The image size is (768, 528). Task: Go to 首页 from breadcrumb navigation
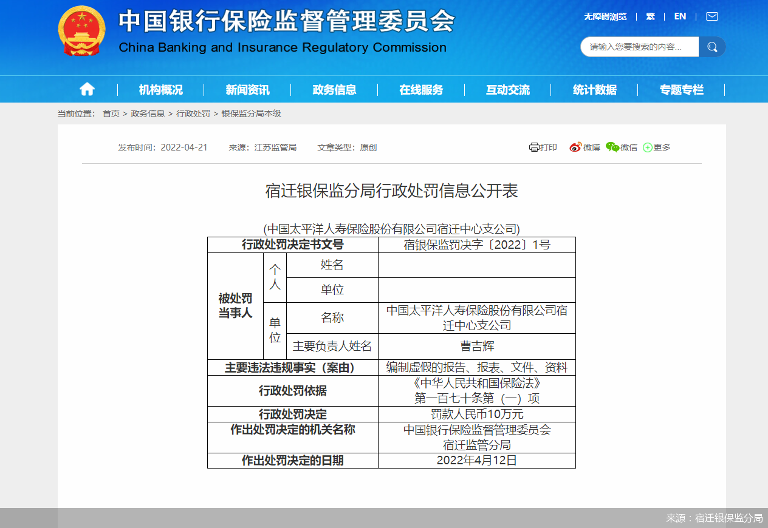tap(110, 113)
